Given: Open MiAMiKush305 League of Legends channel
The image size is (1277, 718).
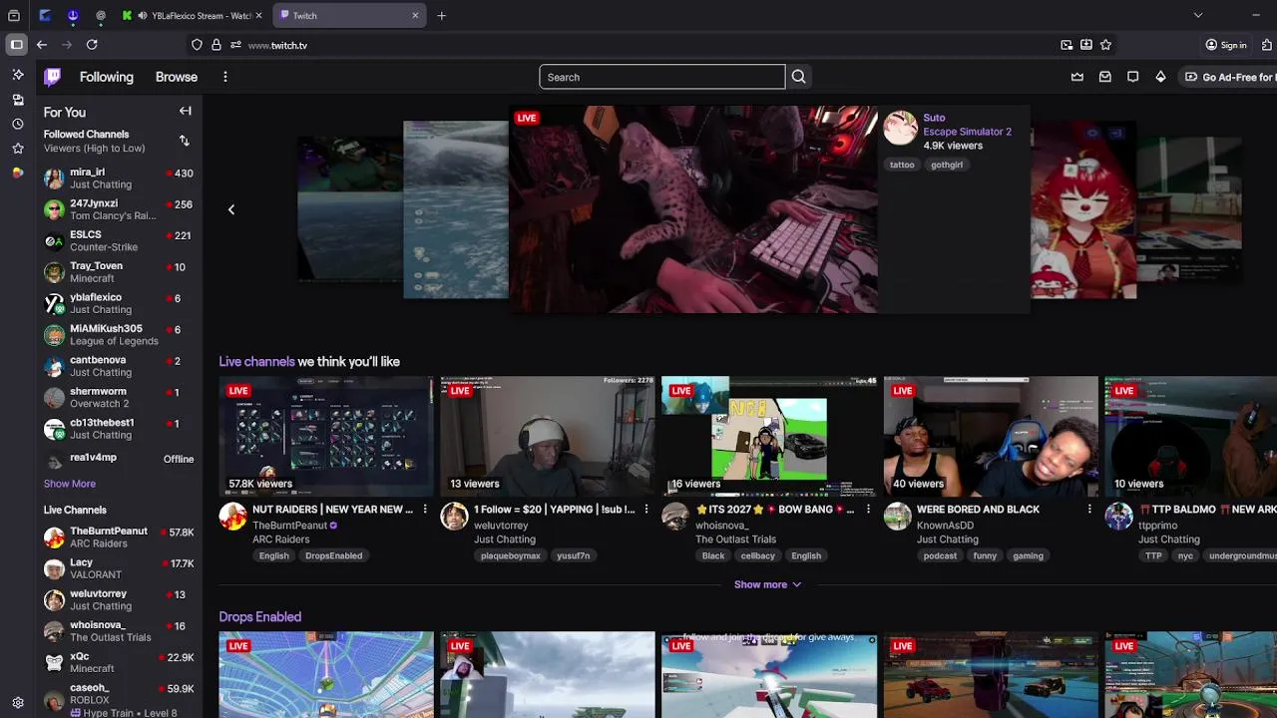Looking at the screenshot, I should tap(119, 334).
